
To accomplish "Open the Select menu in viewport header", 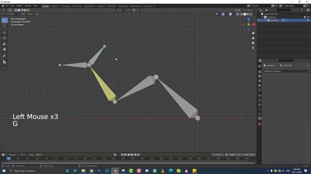I will click(x=30, y=14).
